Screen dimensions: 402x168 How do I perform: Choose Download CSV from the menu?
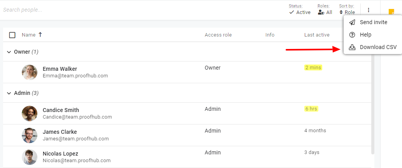(x=373, y=47)
